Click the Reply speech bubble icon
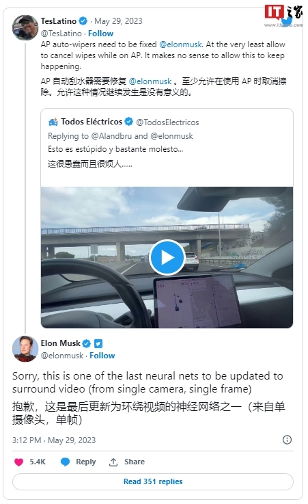Screen dimensions: 308x504 tap(65, 462)
